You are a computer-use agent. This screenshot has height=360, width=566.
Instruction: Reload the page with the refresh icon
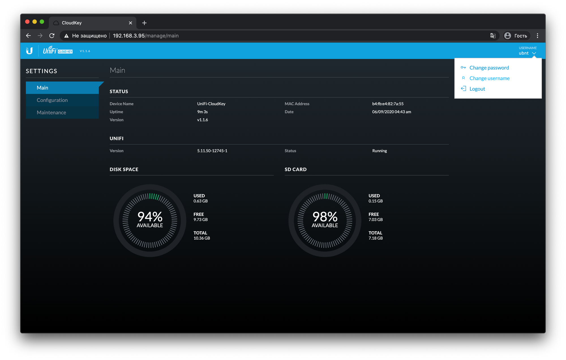click(52, 36)
